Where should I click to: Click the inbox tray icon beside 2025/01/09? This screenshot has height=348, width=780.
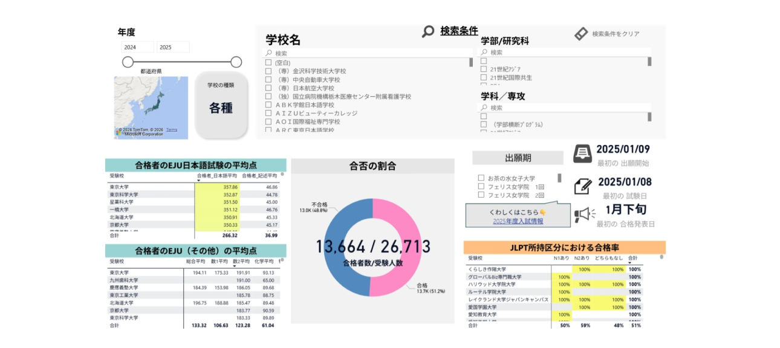583,153
